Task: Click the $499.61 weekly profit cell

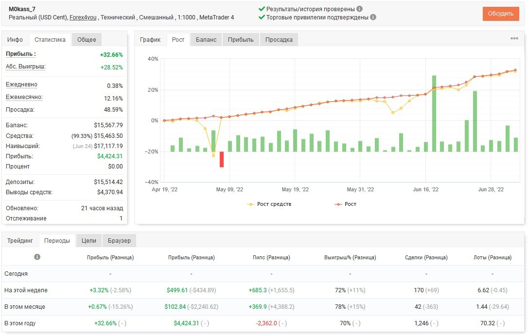Action: 177,290
